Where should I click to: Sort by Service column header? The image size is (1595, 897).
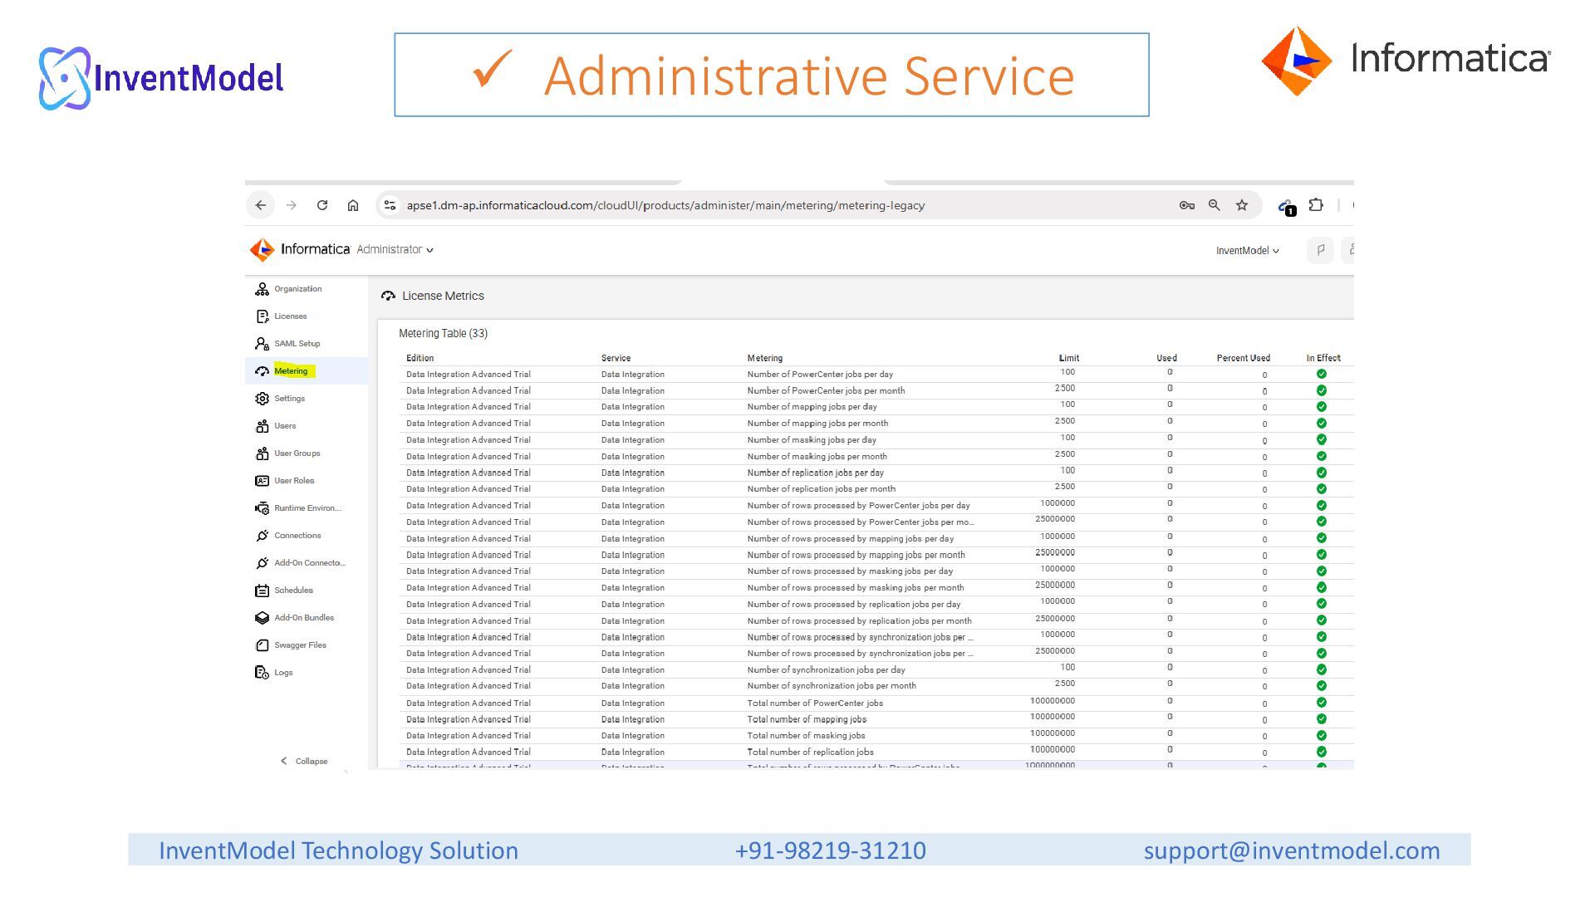click(616, 358)
